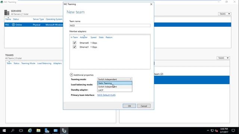This screenshot has width=239, height=134.
Task: Click the PDC Online status icon
Action: tap(13, 25)
